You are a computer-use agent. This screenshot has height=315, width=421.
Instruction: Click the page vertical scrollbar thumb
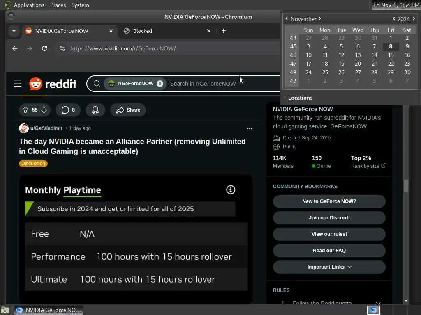point(406,186)
